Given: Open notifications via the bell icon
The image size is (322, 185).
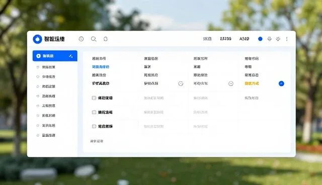Looking at the screenshot, I should (x=106, y=39).
